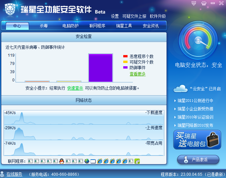The height and width of the screenshot is (178, 226).
Task: Switch to the 杀毒 tab
Action: pyautogui.click(x=44, y=26)
